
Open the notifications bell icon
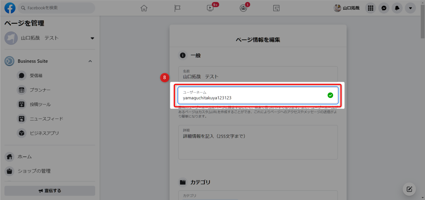click(x=397, y=8)
